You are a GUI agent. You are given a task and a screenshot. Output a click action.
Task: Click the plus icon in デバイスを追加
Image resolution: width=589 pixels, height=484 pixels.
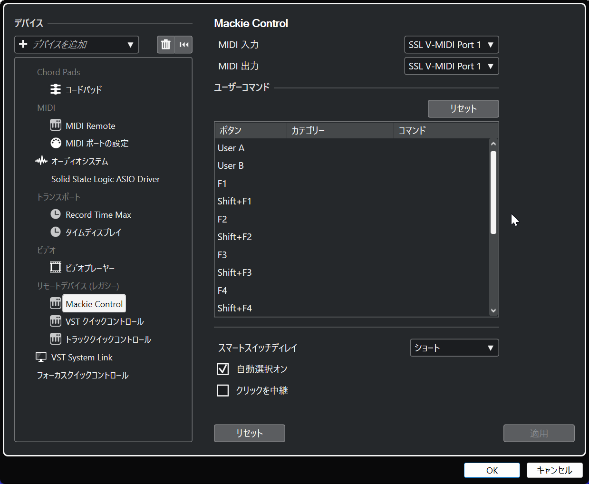click(23, 44)
